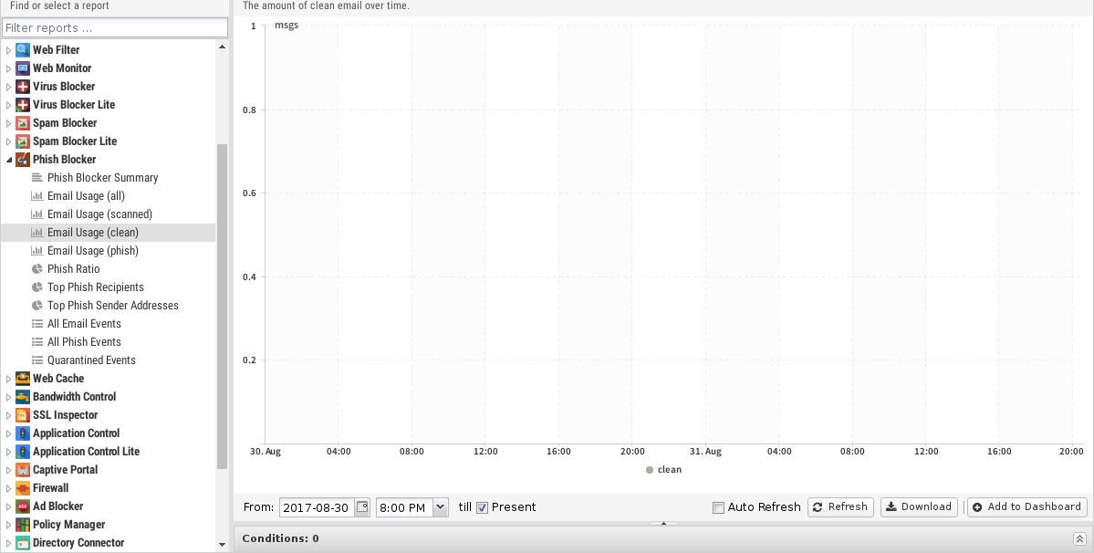1094x553 pixels.
Task: Click the report tree vertical scrollbar
Action: [223, 307]
